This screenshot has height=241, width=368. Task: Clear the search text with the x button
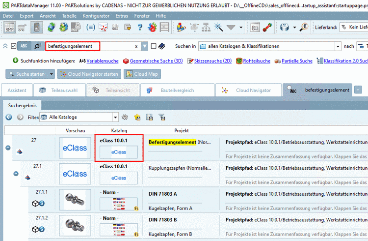(x=136, y=47)
